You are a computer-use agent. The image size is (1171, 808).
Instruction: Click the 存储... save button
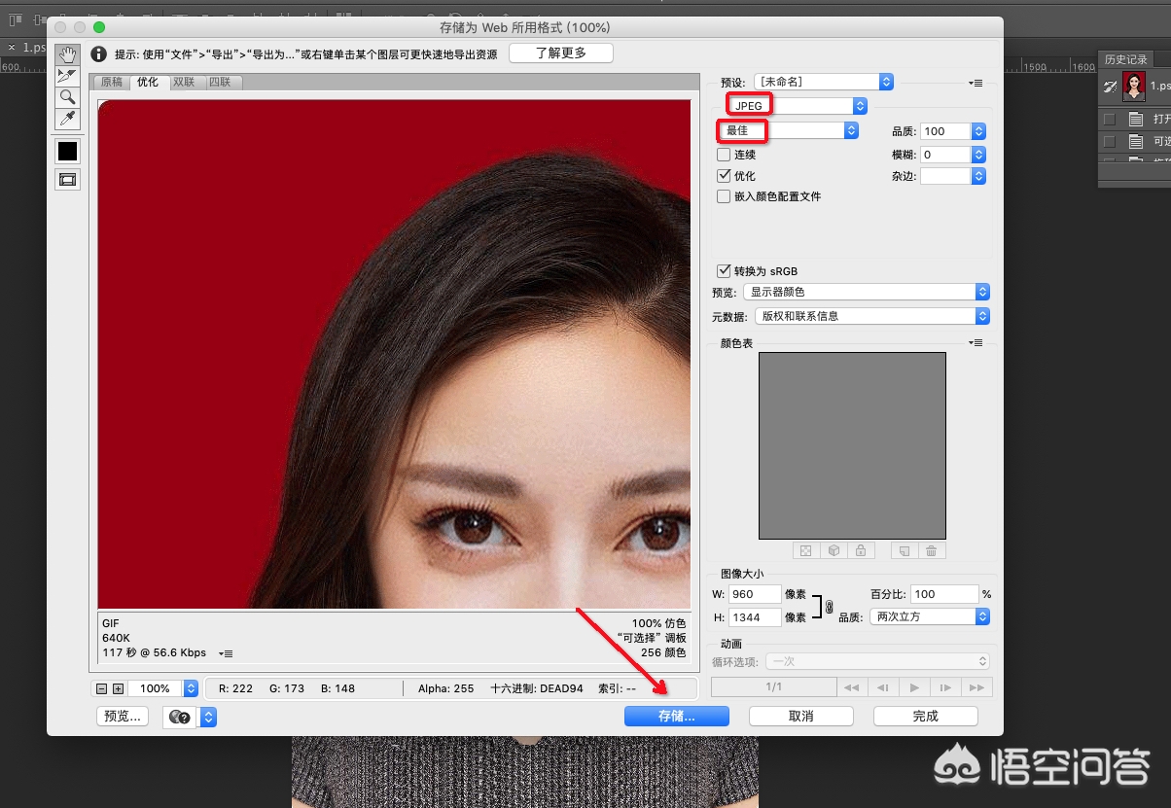pos(677,716)
